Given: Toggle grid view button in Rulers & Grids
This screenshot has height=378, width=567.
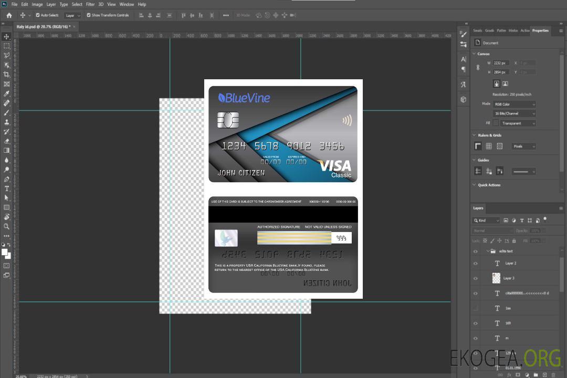Looking at the screenshot, I should 489,146.
